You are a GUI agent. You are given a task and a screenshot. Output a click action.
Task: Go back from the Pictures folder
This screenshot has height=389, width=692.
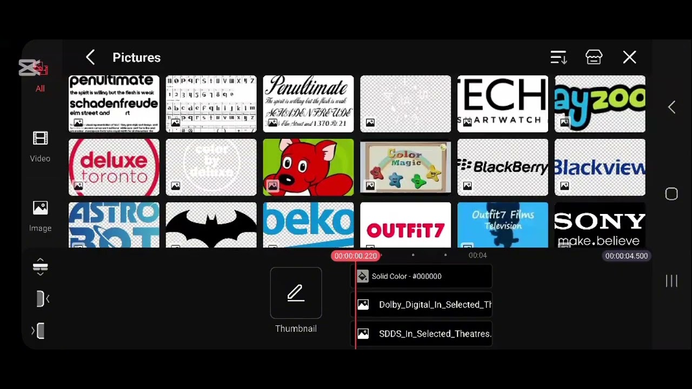pos(90,57)
